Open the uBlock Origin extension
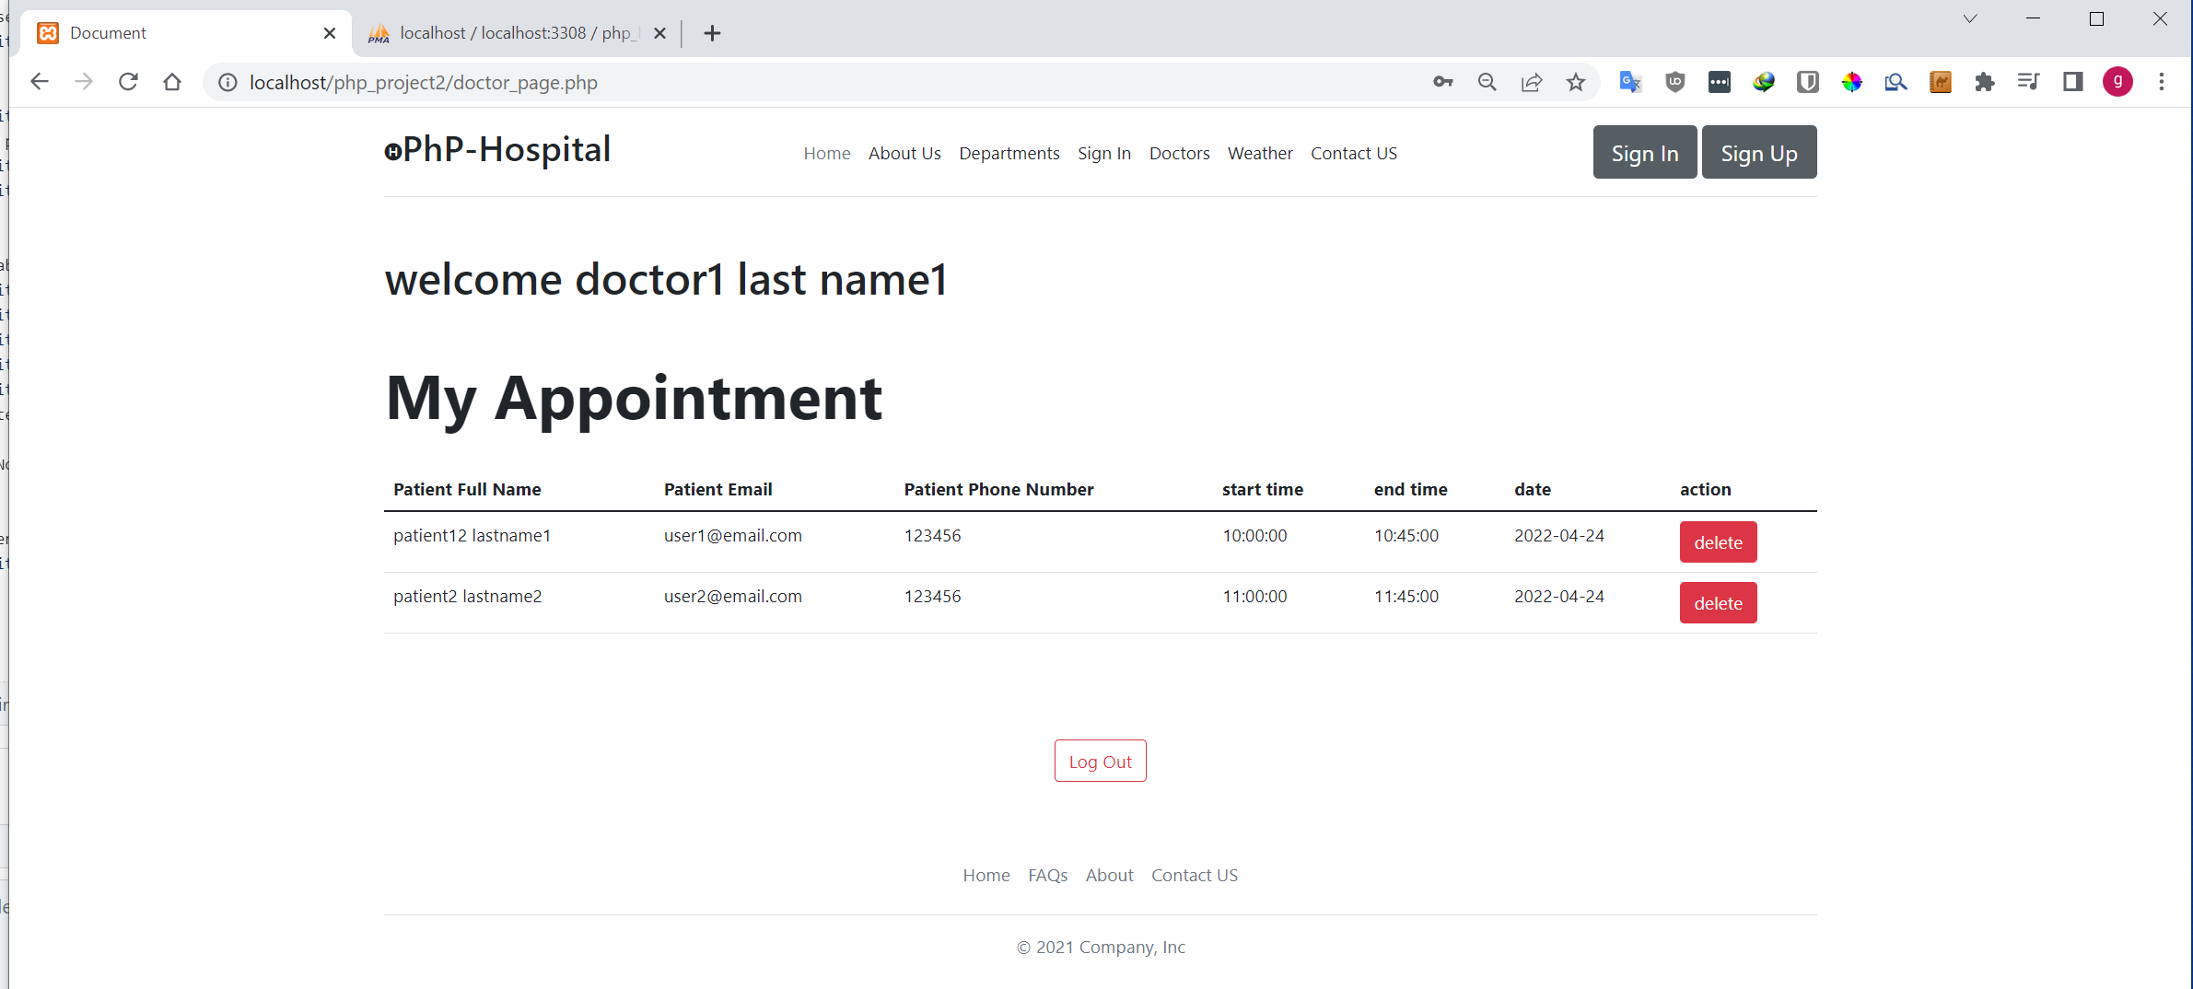Viewport: 2193px width, 989px height. (x=1675, y=82)
